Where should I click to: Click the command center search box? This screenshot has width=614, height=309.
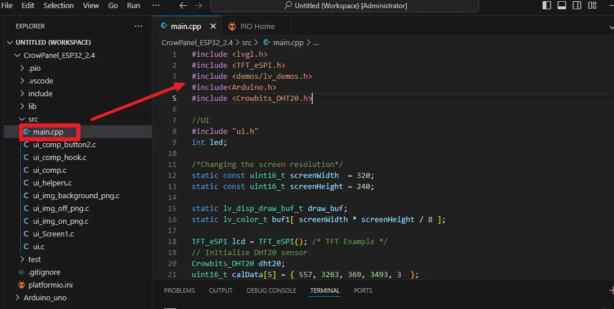coord(344,6)
